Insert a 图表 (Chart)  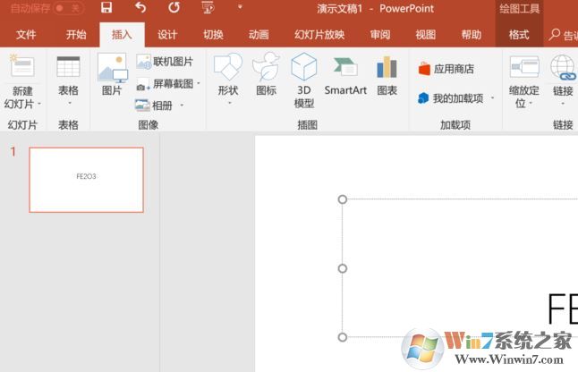(x=387, y=74)
